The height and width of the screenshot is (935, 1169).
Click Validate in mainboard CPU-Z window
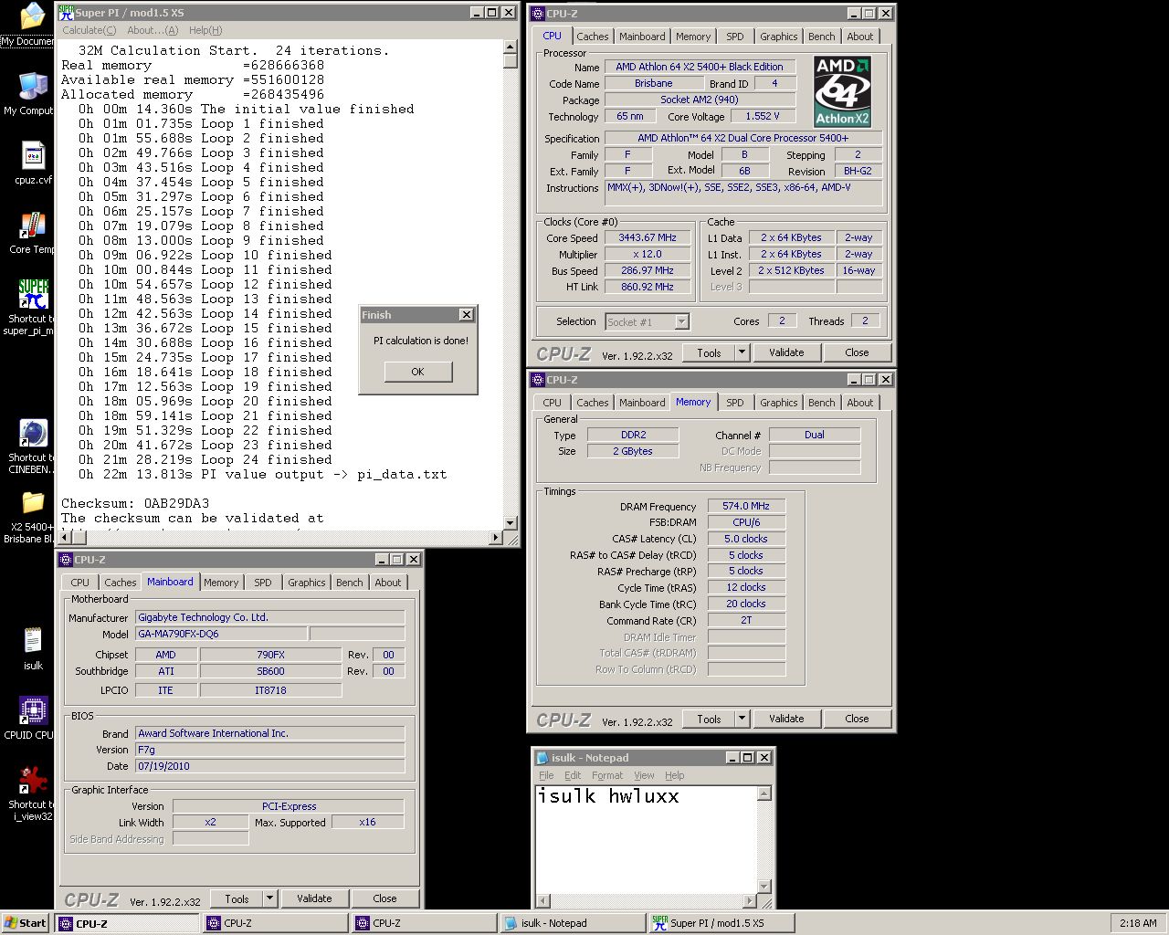coord(314,898)
